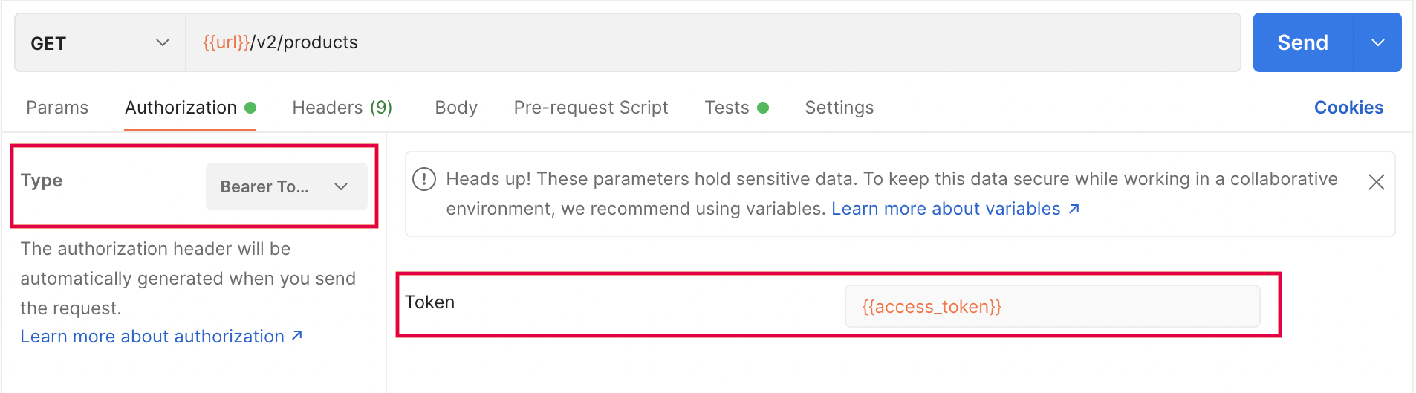The width and height of the screenshot is (1416, 393).
Task: Switch to the Params tab
Action: click(x=57, y=108)
